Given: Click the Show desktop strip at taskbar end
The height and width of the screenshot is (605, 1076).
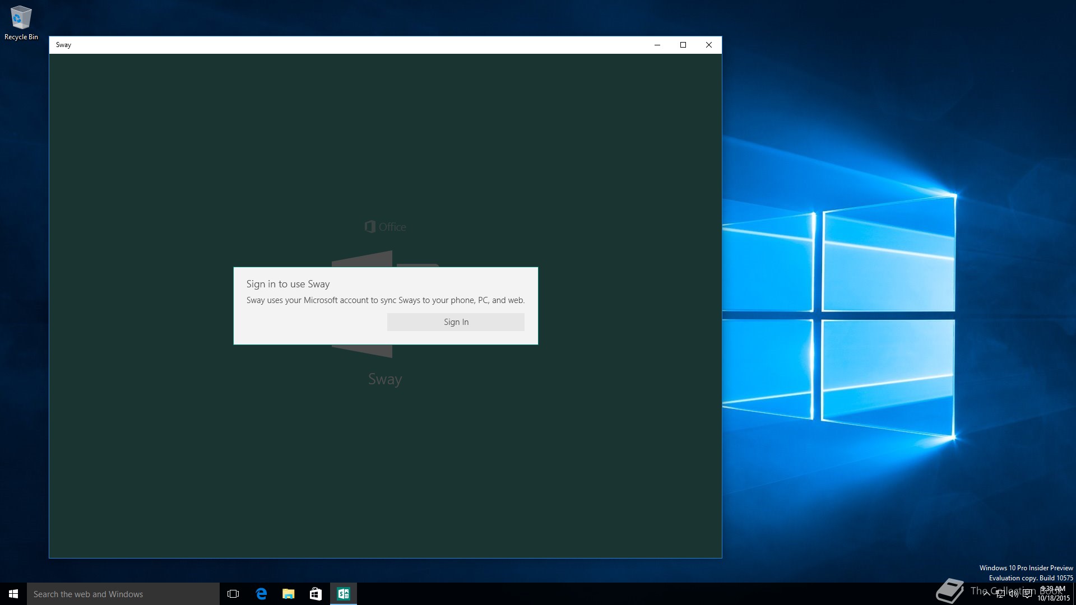Looking at the screenshot, I should point(1074,594).
